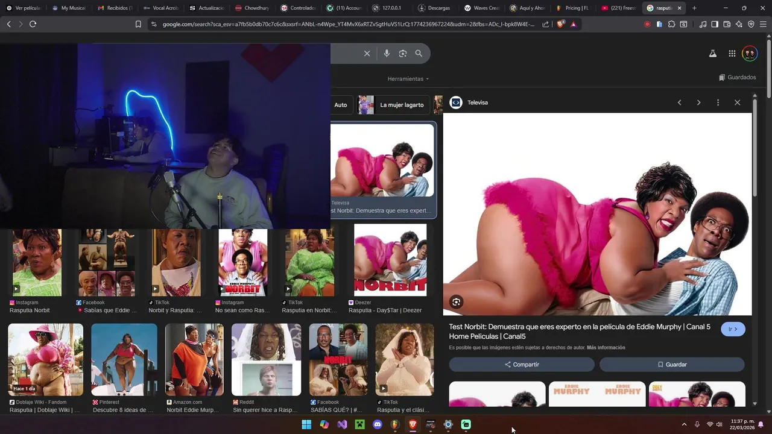The width and height of the screenshot is (772, 434).
Task: Open the taskbar clock and date
Action: pos(742,424)
